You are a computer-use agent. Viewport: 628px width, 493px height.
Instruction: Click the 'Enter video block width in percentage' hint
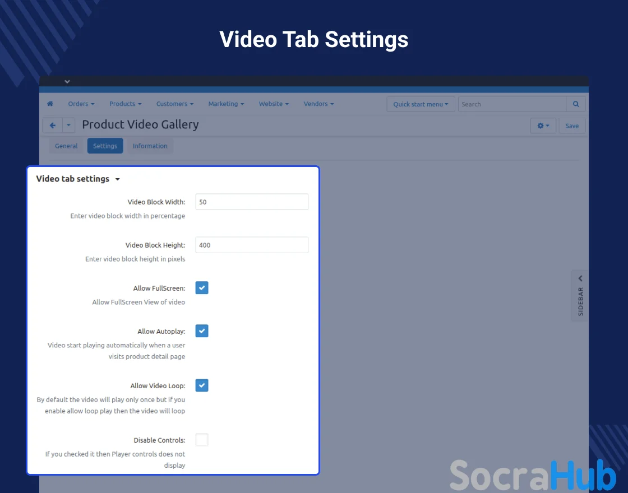[128, 216]
